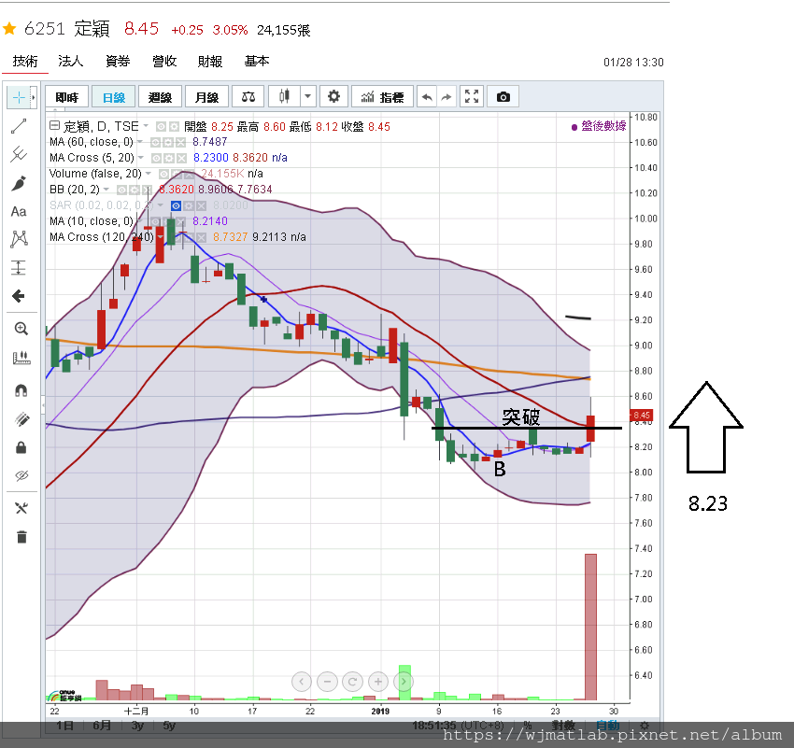The height and width of the screenshot is (748, 794).
Task: Open the 資券 tab
Action: coord(118,62)
